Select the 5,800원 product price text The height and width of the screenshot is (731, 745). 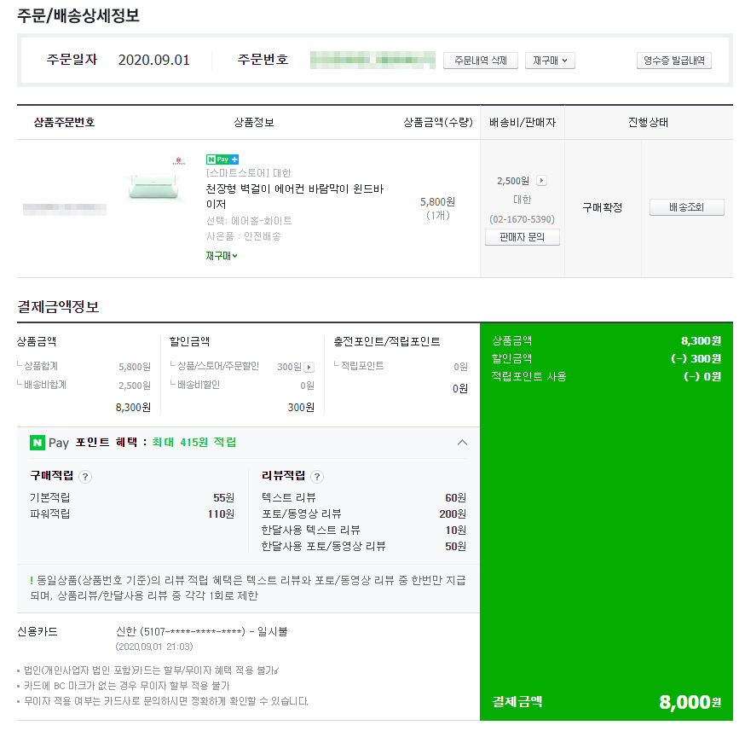437,202
